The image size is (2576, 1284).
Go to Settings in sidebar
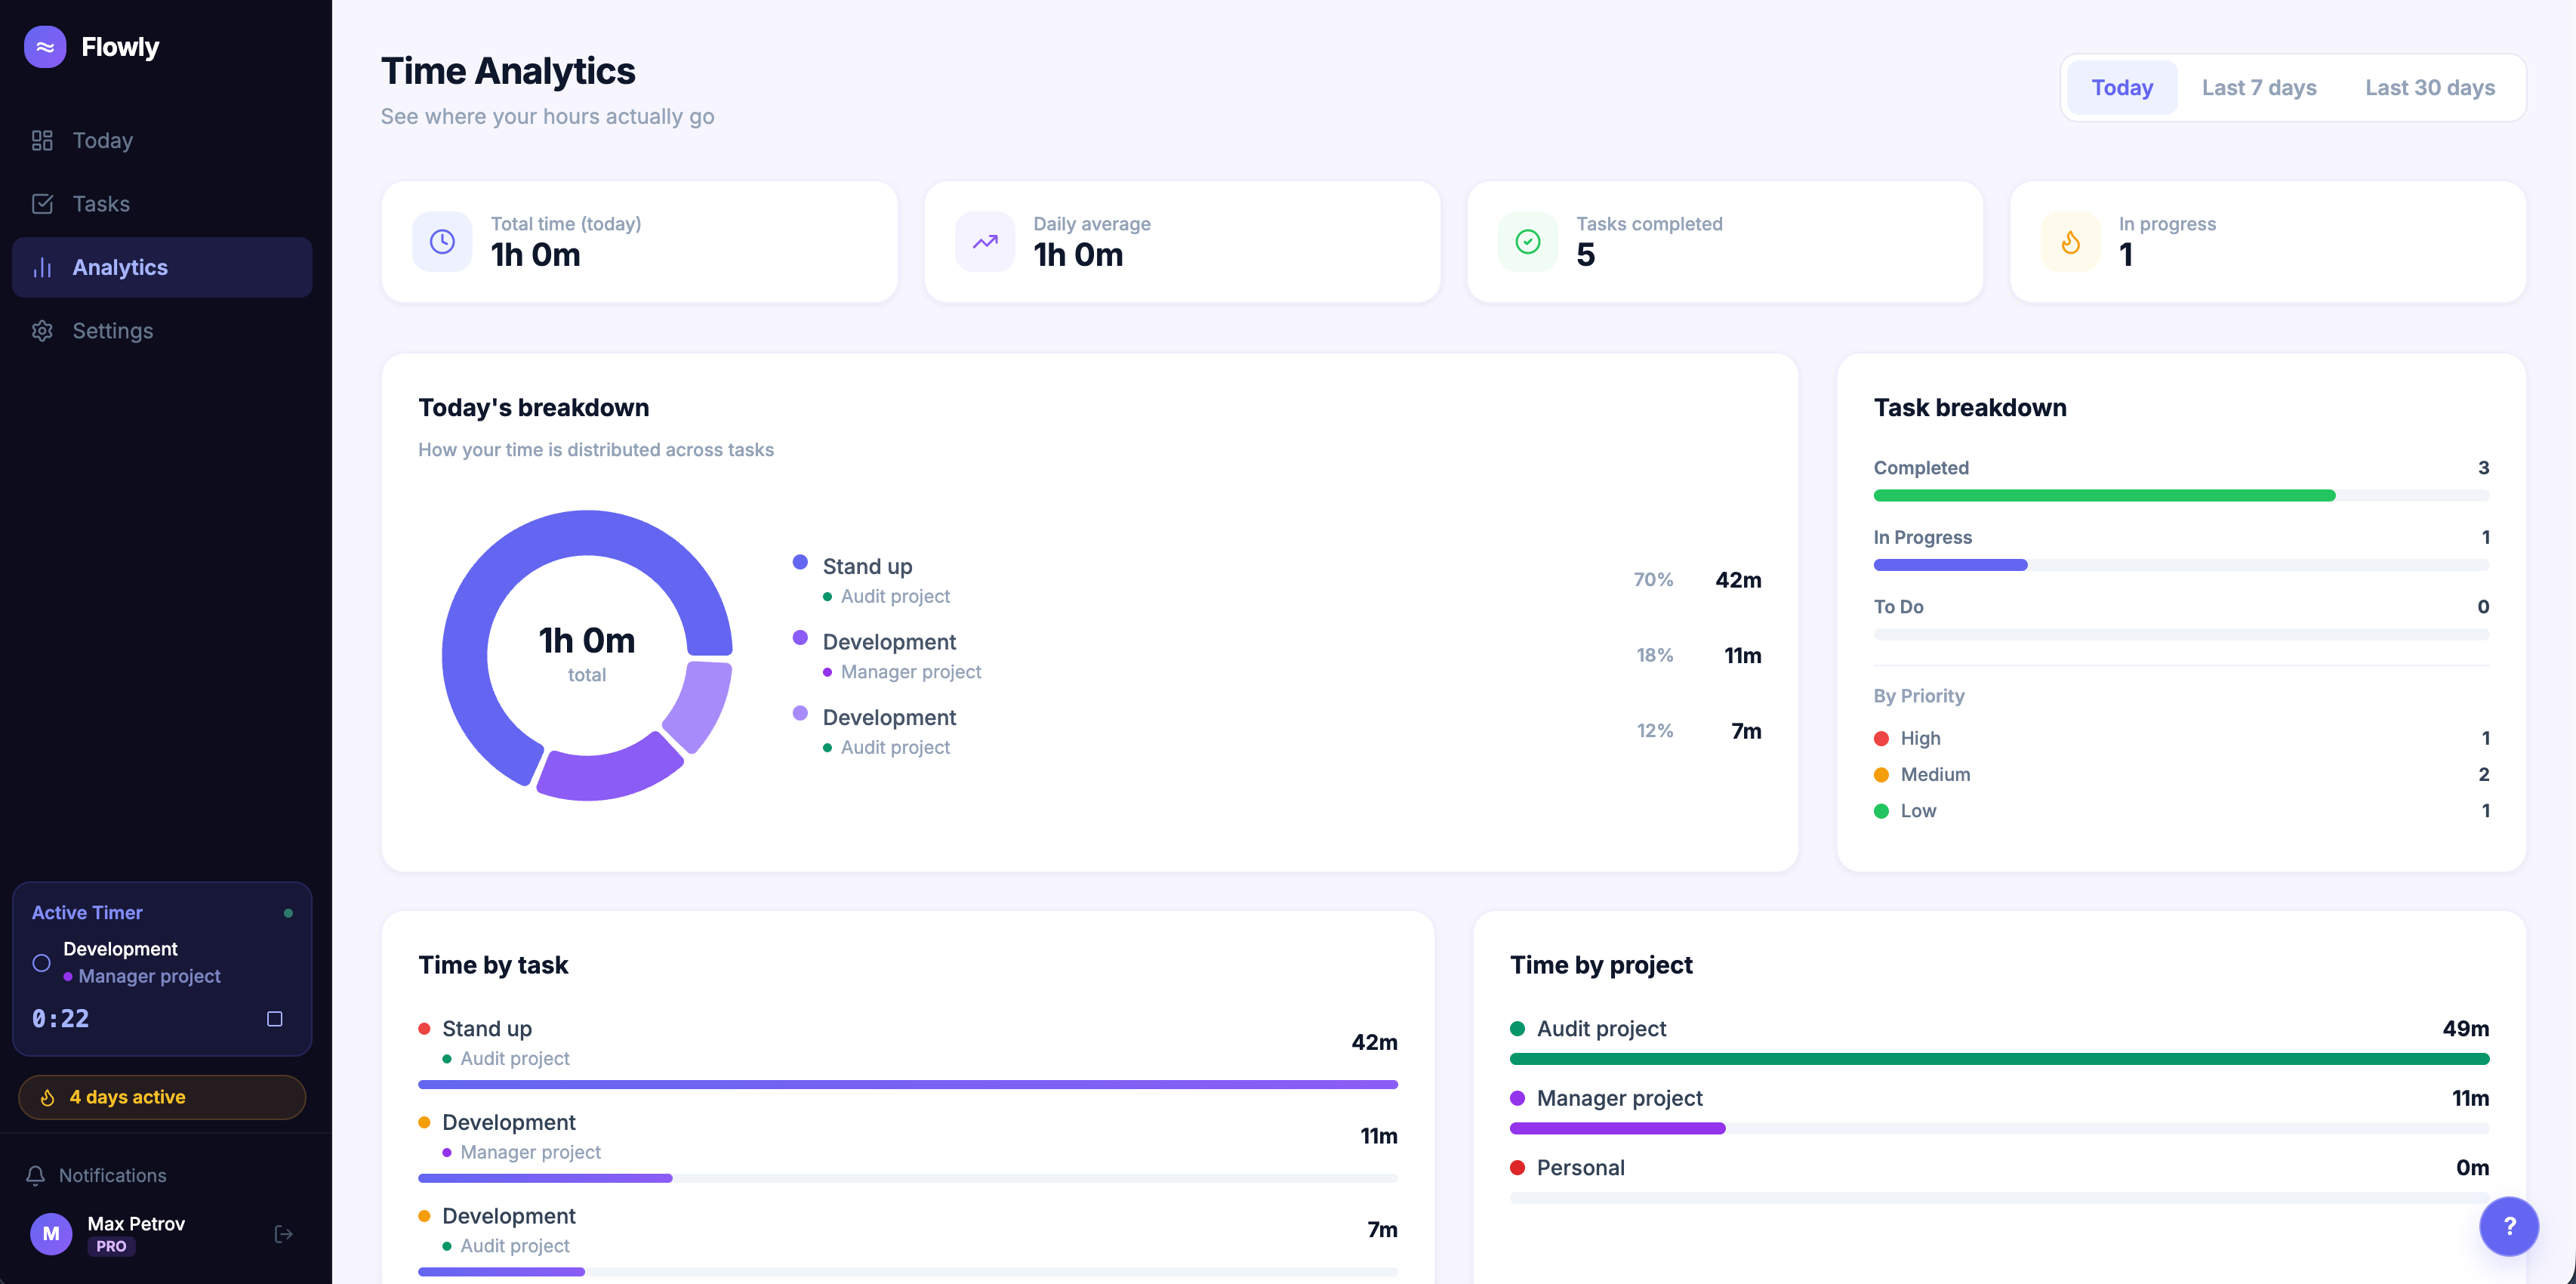coord(112,332)
